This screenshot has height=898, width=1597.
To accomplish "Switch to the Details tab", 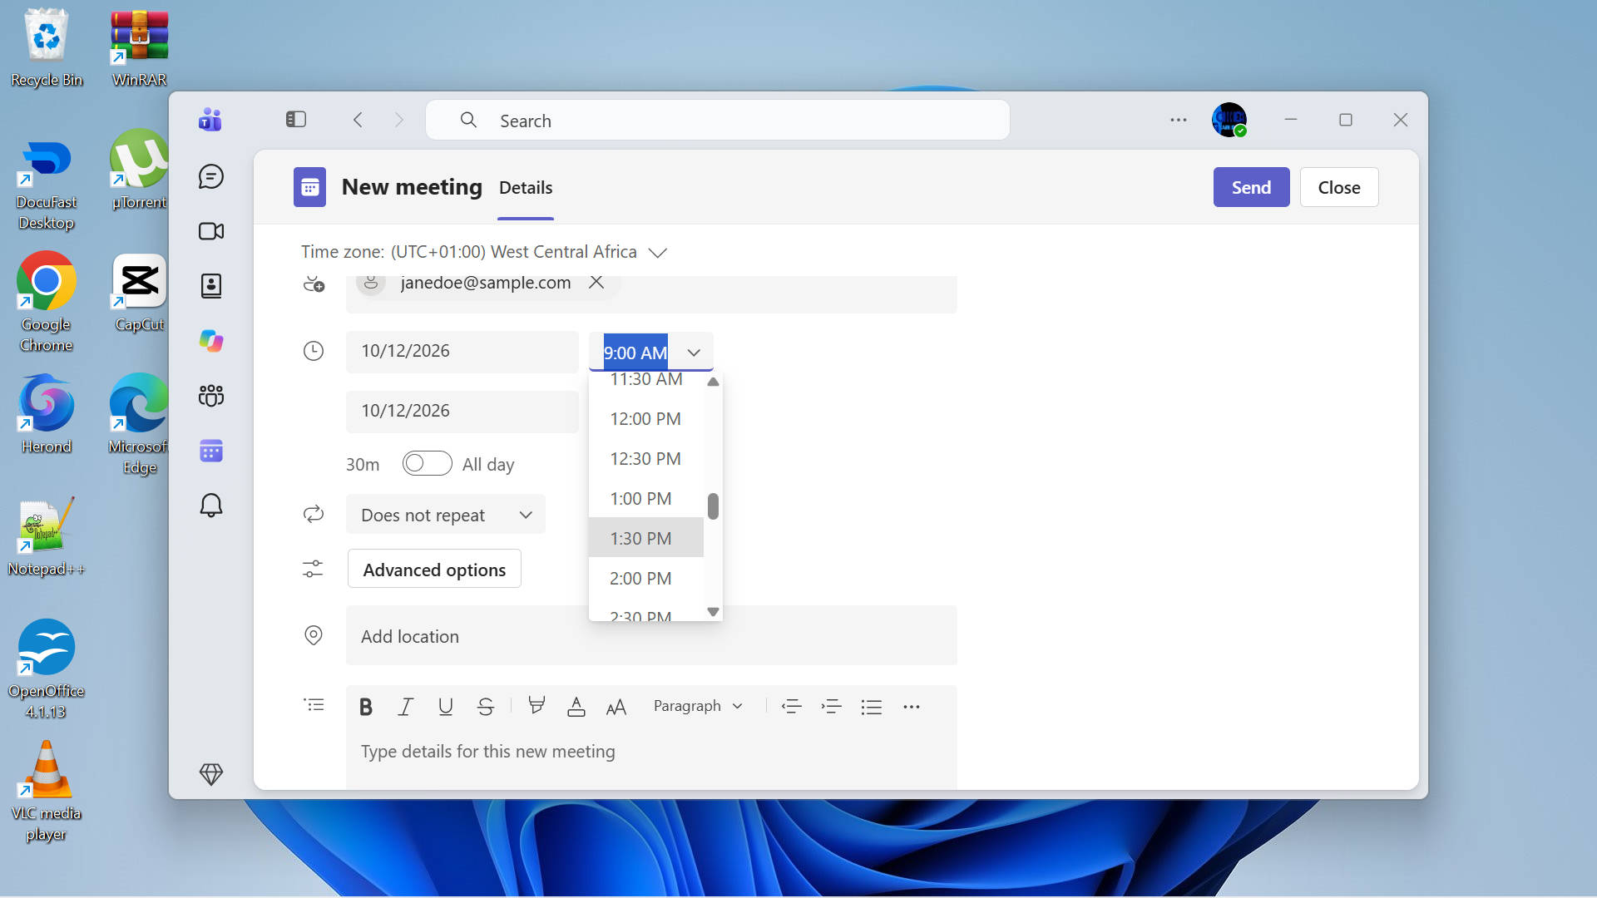I will [x=526, y=188].
